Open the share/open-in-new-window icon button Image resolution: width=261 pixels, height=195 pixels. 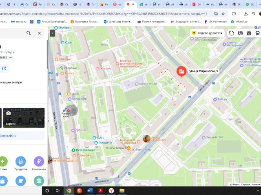tap(4, 68)
